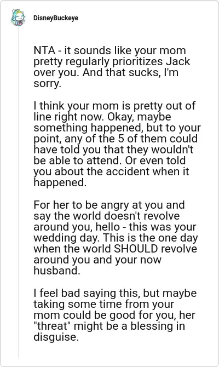Click the capitalized word SHOULD
The image size is (219, 367).
[136, 249]
